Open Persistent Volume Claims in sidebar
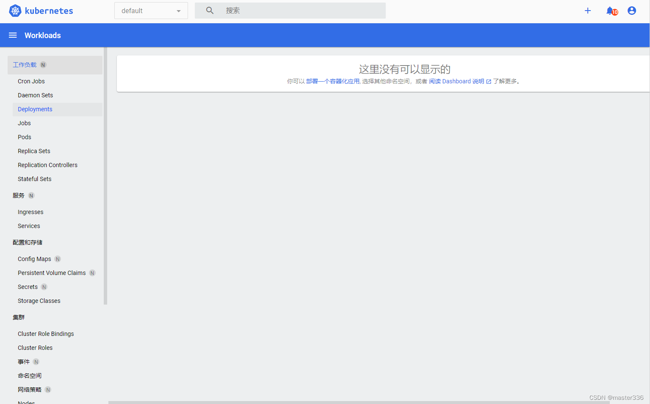The image size is (650, 404). pyautogui.click(x=52, y=273)
